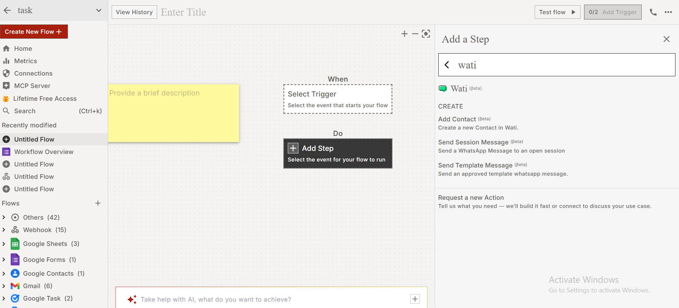Click the Connections shield icon
This screenshot has height=308, width=679.
tap(6, 73)
